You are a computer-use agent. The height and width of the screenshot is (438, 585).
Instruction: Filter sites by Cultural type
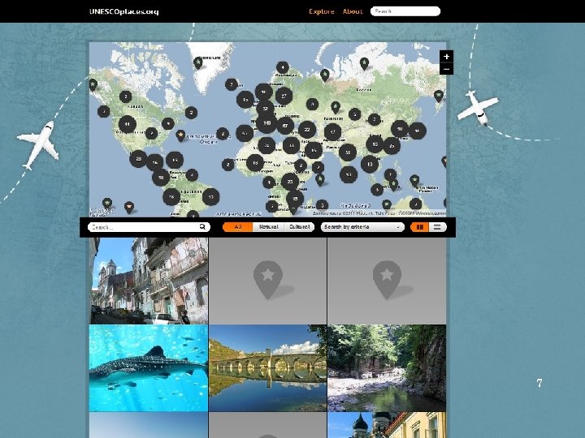click(x=300, y=227)
